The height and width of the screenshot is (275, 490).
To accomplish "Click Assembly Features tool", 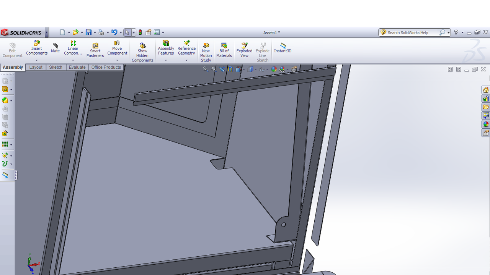I will click(166, 48).
